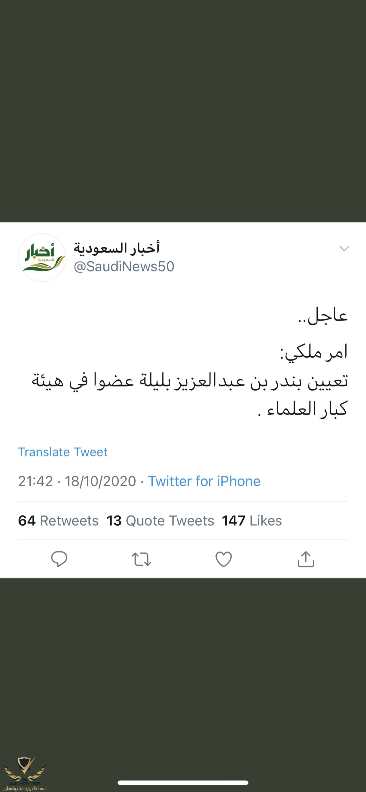This screenshot has height=792, width=366.
Task: Show the 147 Likes list
Action: pyautogui.click(x=252, y=521)
